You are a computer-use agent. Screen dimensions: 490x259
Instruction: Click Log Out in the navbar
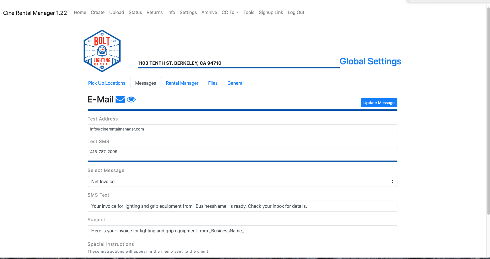296,13
